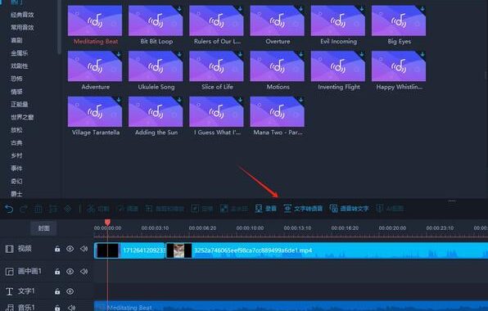Viewport: 488px width, 311px height.
Task: Click the undo arrow in the timeline toolbar
Action: pyautogui.click(x=9, y=209)
